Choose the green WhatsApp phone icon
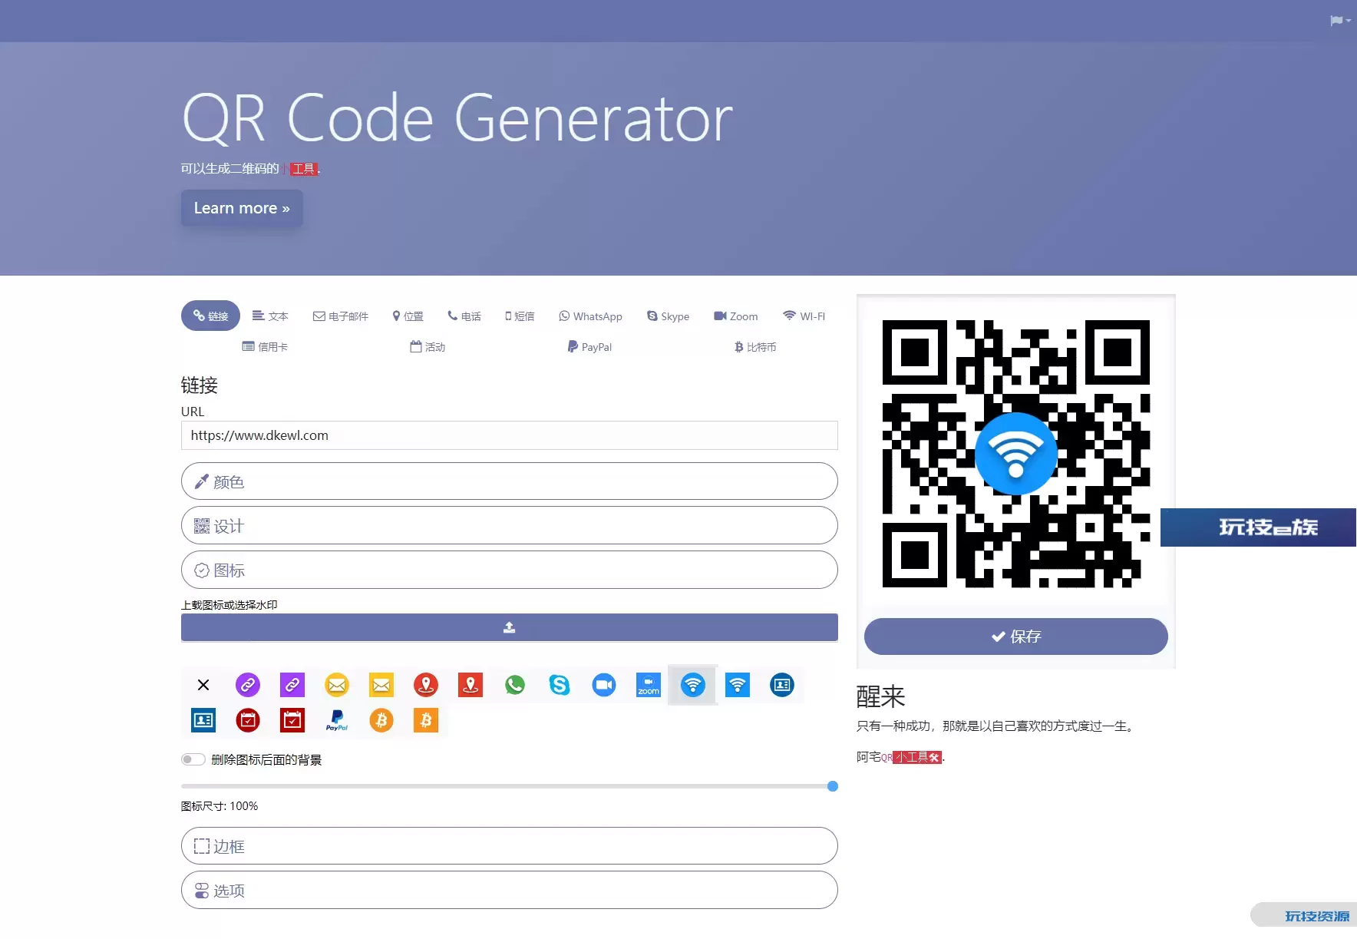Screen dimensions: 1357x939 (x=515, y=685)
